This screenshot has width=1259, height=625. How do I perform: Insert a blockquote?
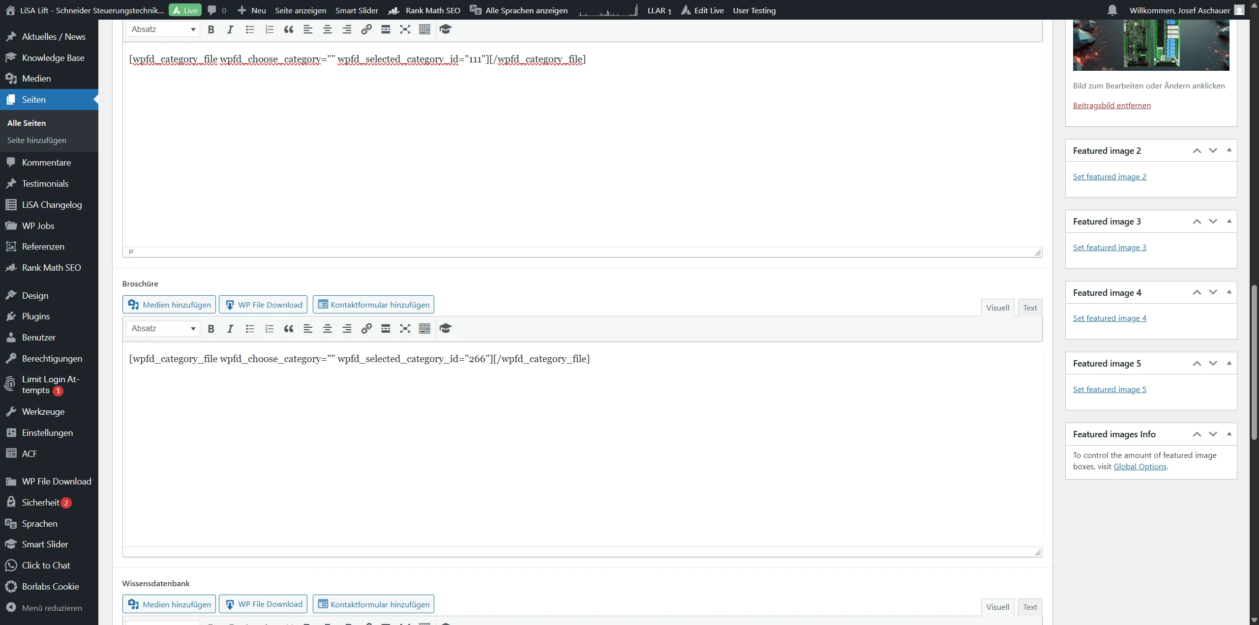[288, 328]
